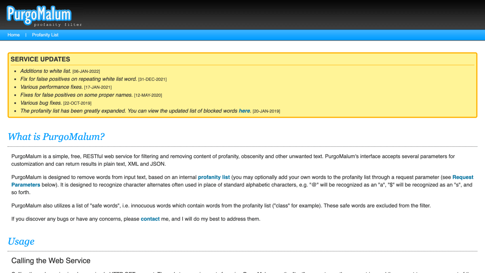Click the 'What is PurgoMalum?' heading
Viewport: 485px width, 273px height.
[56, 137]
